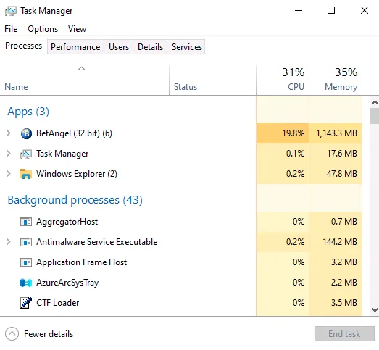Expand the Antimalware Service Executable row
The image size is (379, 350).
tap(9, 242)
